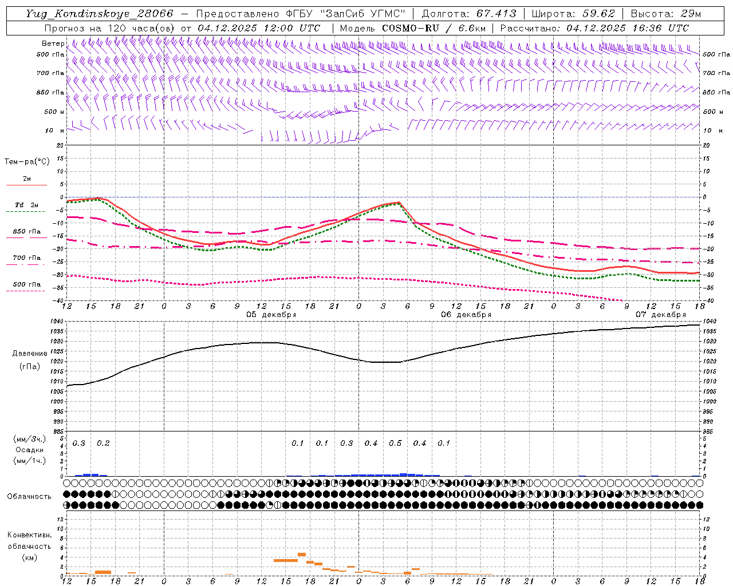The image size is (733, 586).
Task: Click the Долгота: 67.413 header value
Action: tap(469, 14)
